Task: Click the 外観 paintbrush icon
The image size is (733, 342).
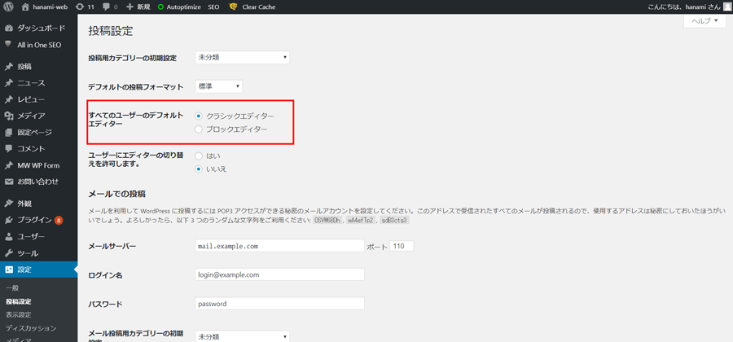Action: click(8, 204)
